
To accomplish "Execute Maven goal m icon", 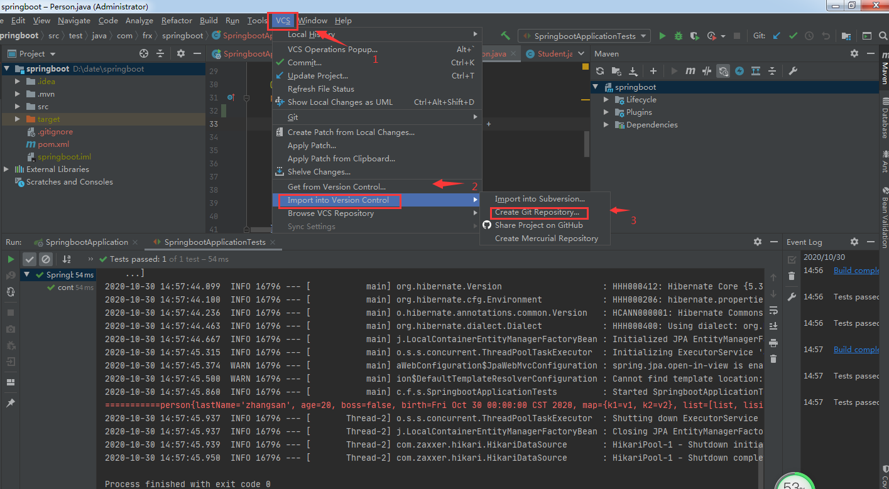I will click(x=690, y=71).
